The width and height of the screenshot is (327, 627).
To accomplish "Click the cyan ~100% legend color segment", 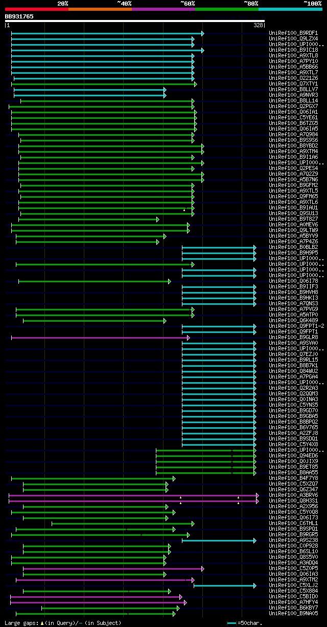I will click(290, 9).
